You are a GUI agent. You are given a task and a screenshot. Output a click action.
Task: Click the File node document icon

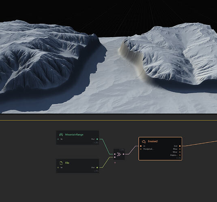(x=61, y=163)
